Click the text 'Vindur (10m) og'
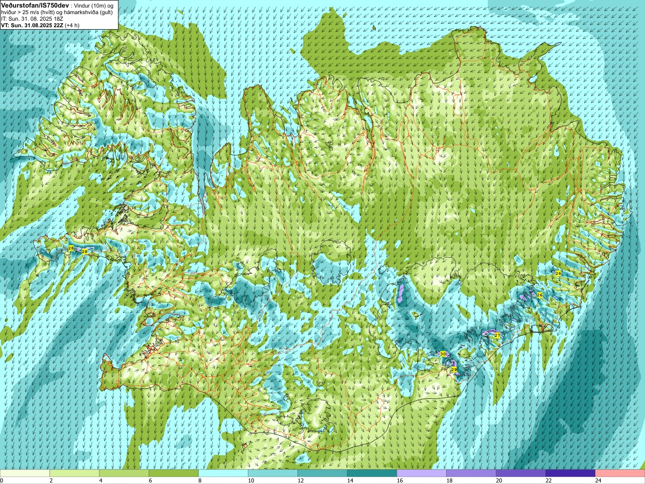The width and height of the screenshot is (645, 484). tap(94, 6)
